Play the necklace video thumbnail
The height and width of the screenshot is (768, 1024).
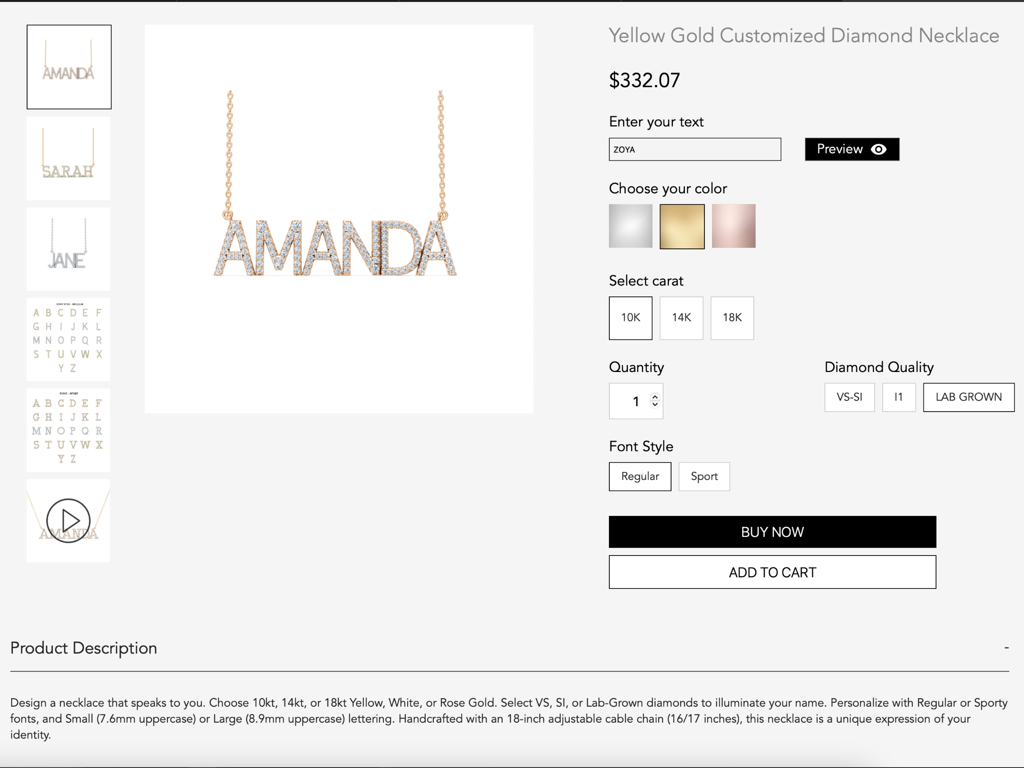(x=68, y=520)
